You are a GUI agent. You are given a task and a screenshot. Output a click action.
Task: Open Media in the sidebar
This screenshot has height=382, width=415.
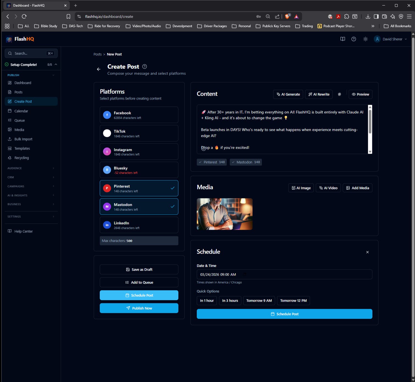[31, 130]
